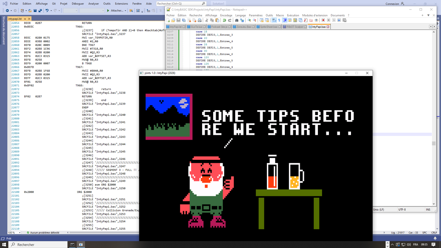Screen dimensions: 441x248
Task: Open Structure du document side panel
Action: 3,30
